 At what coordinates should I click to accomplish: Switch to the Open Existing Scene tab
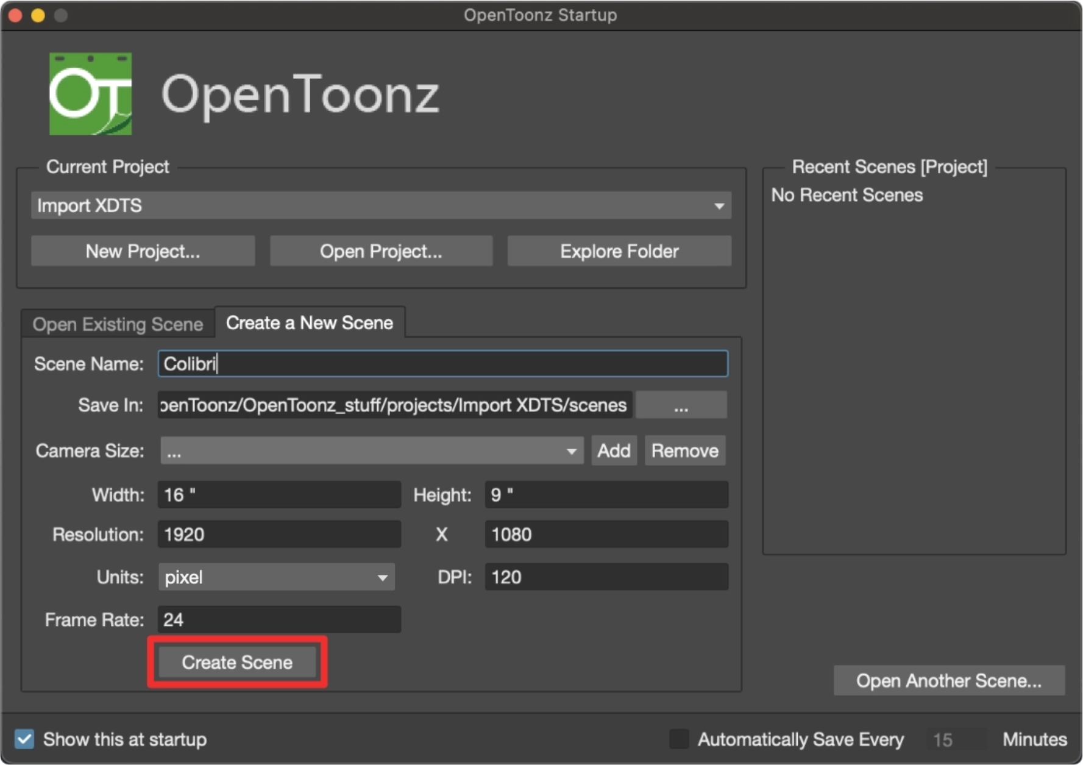(x=118, y=324)
